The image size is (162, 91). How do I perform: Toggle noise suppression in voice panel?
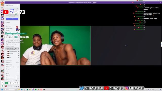[x=16, y=80]
